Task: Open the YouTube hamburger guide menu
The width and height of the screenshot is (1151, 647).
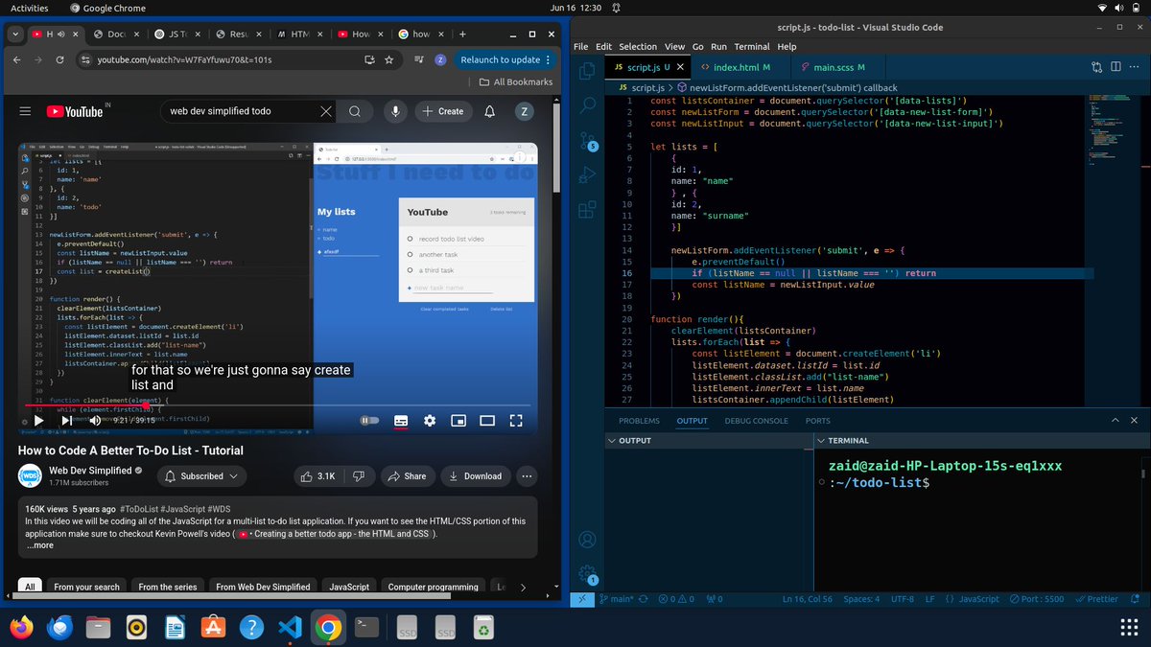Action: [x=25, y=111]
